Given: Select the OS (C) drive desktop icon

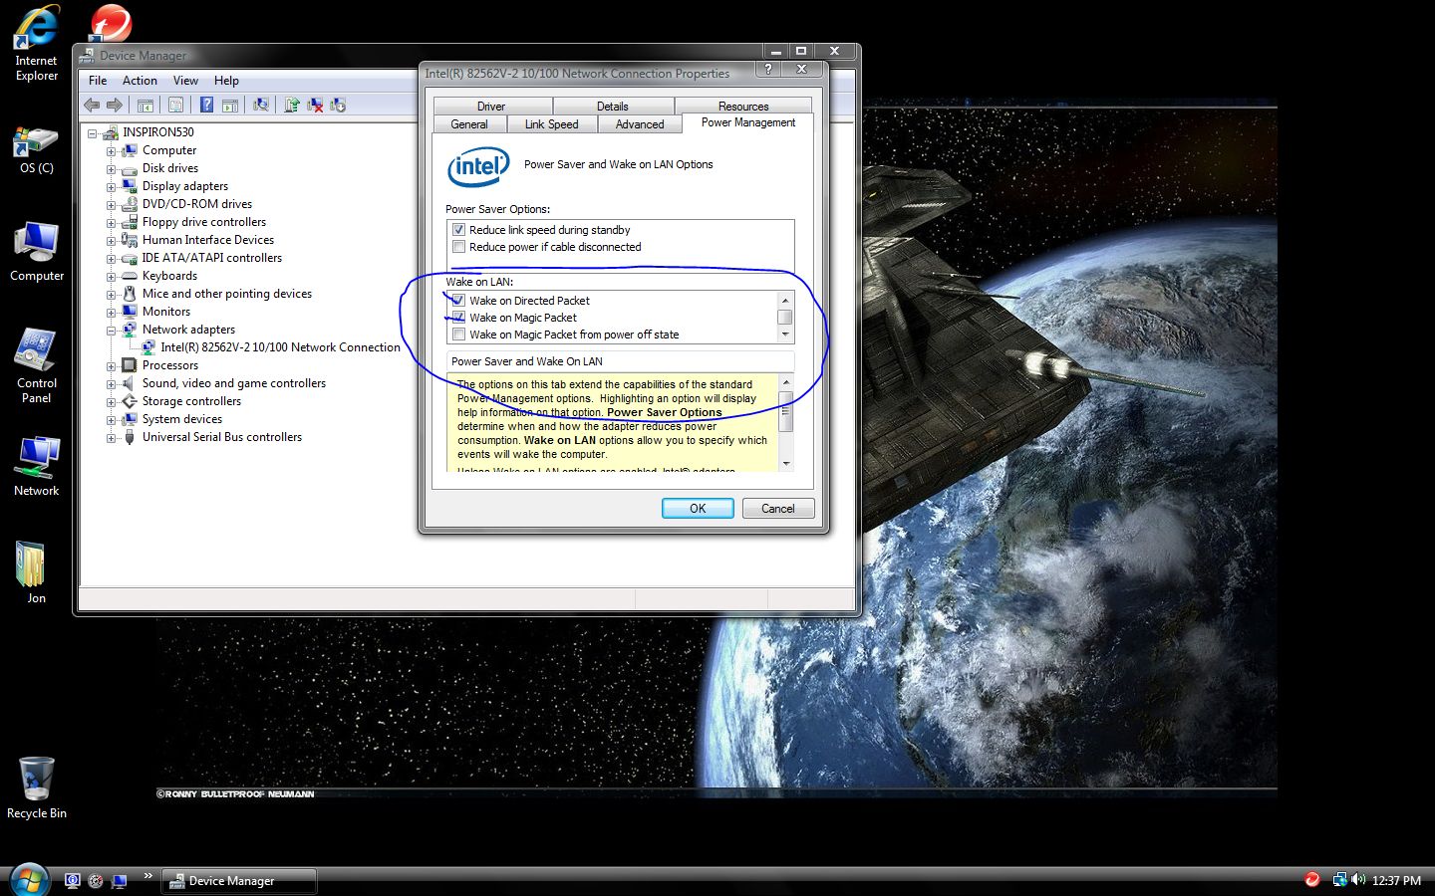Looking at the screenshot, I should pyautogui.click(x=36, y=150).
